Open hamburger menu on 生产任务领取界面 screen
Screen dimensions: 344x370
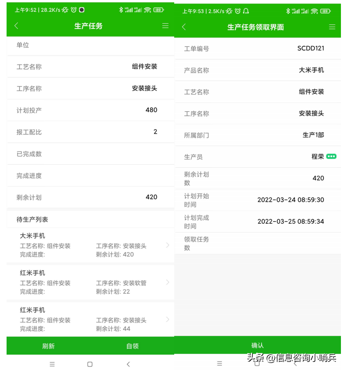(332, 27)
